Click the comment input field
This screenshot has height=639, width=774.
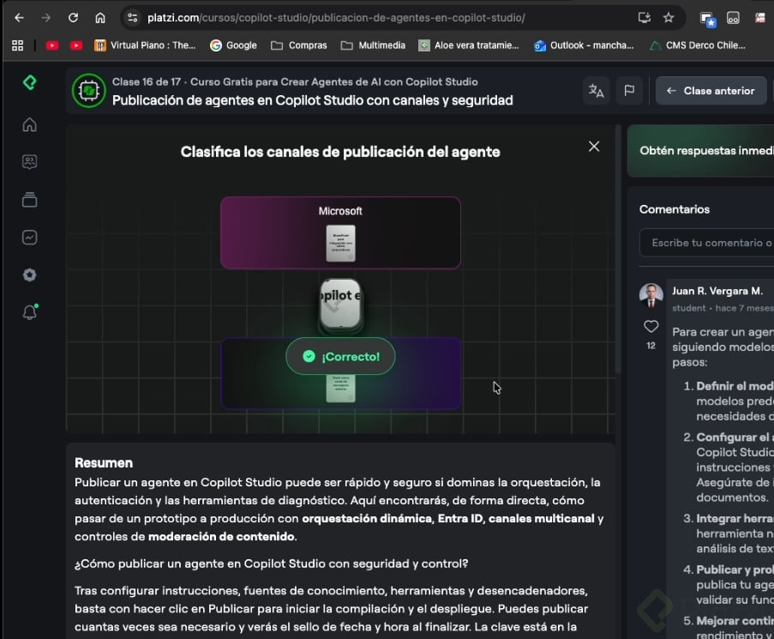pyautogui.click(x=707, y=243)
